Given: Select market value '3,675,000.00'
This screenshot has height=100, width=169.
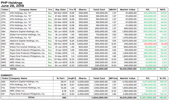Looking at the screenshot, I should tap(129, 41).
